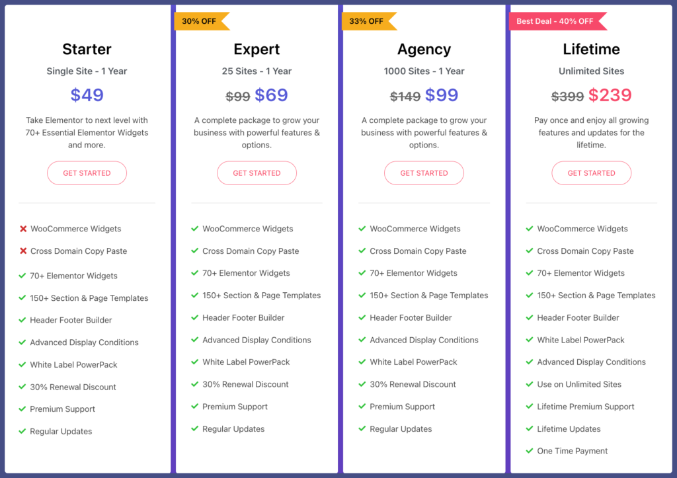Click the Best Deal - 40% OFF ribbon
677x478 pixels.
point(558,21)
